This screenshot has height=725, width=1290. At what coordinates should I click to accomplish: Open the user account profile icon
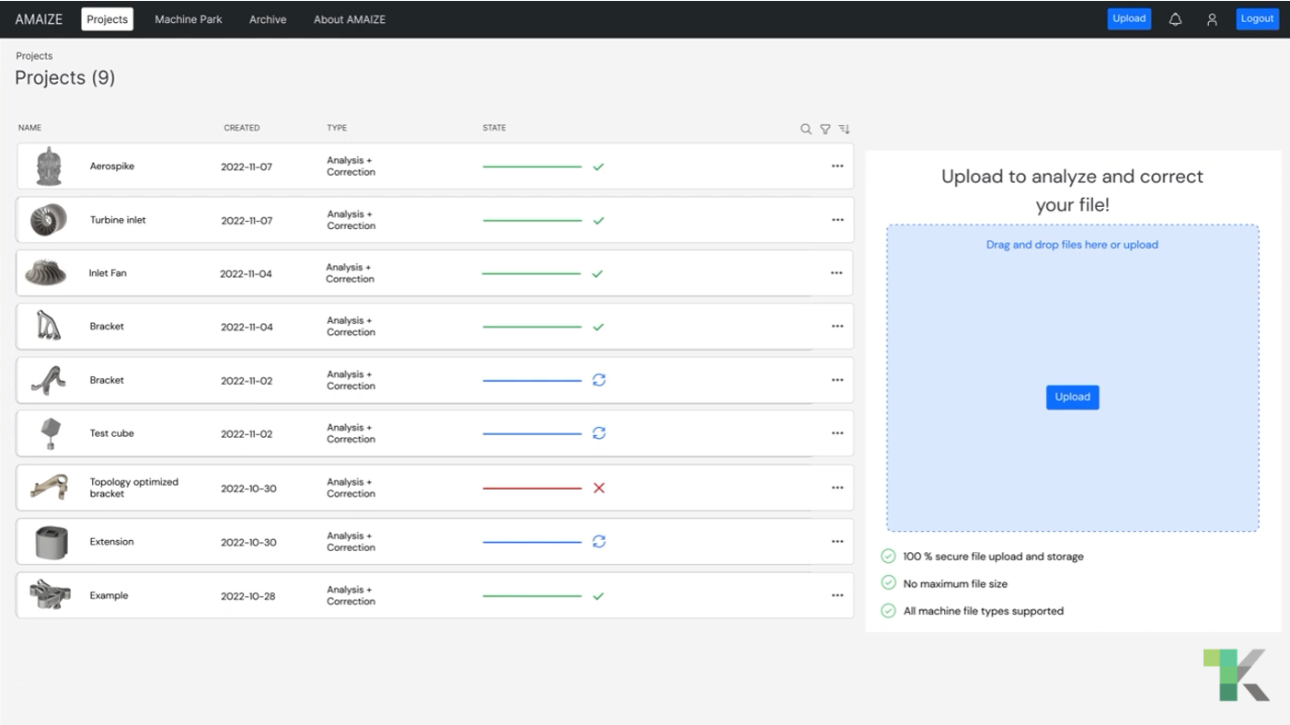click(x=1212, y=19)
